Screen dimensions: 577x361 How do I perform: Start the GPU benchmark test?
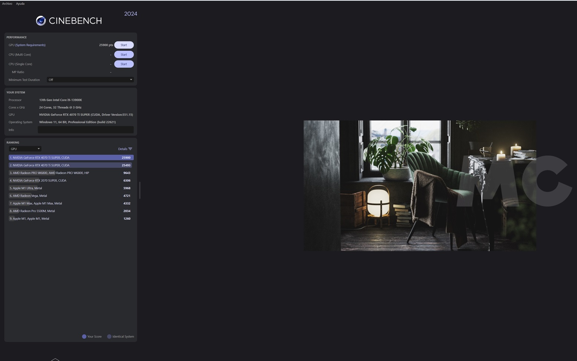(x=124, y=45)
